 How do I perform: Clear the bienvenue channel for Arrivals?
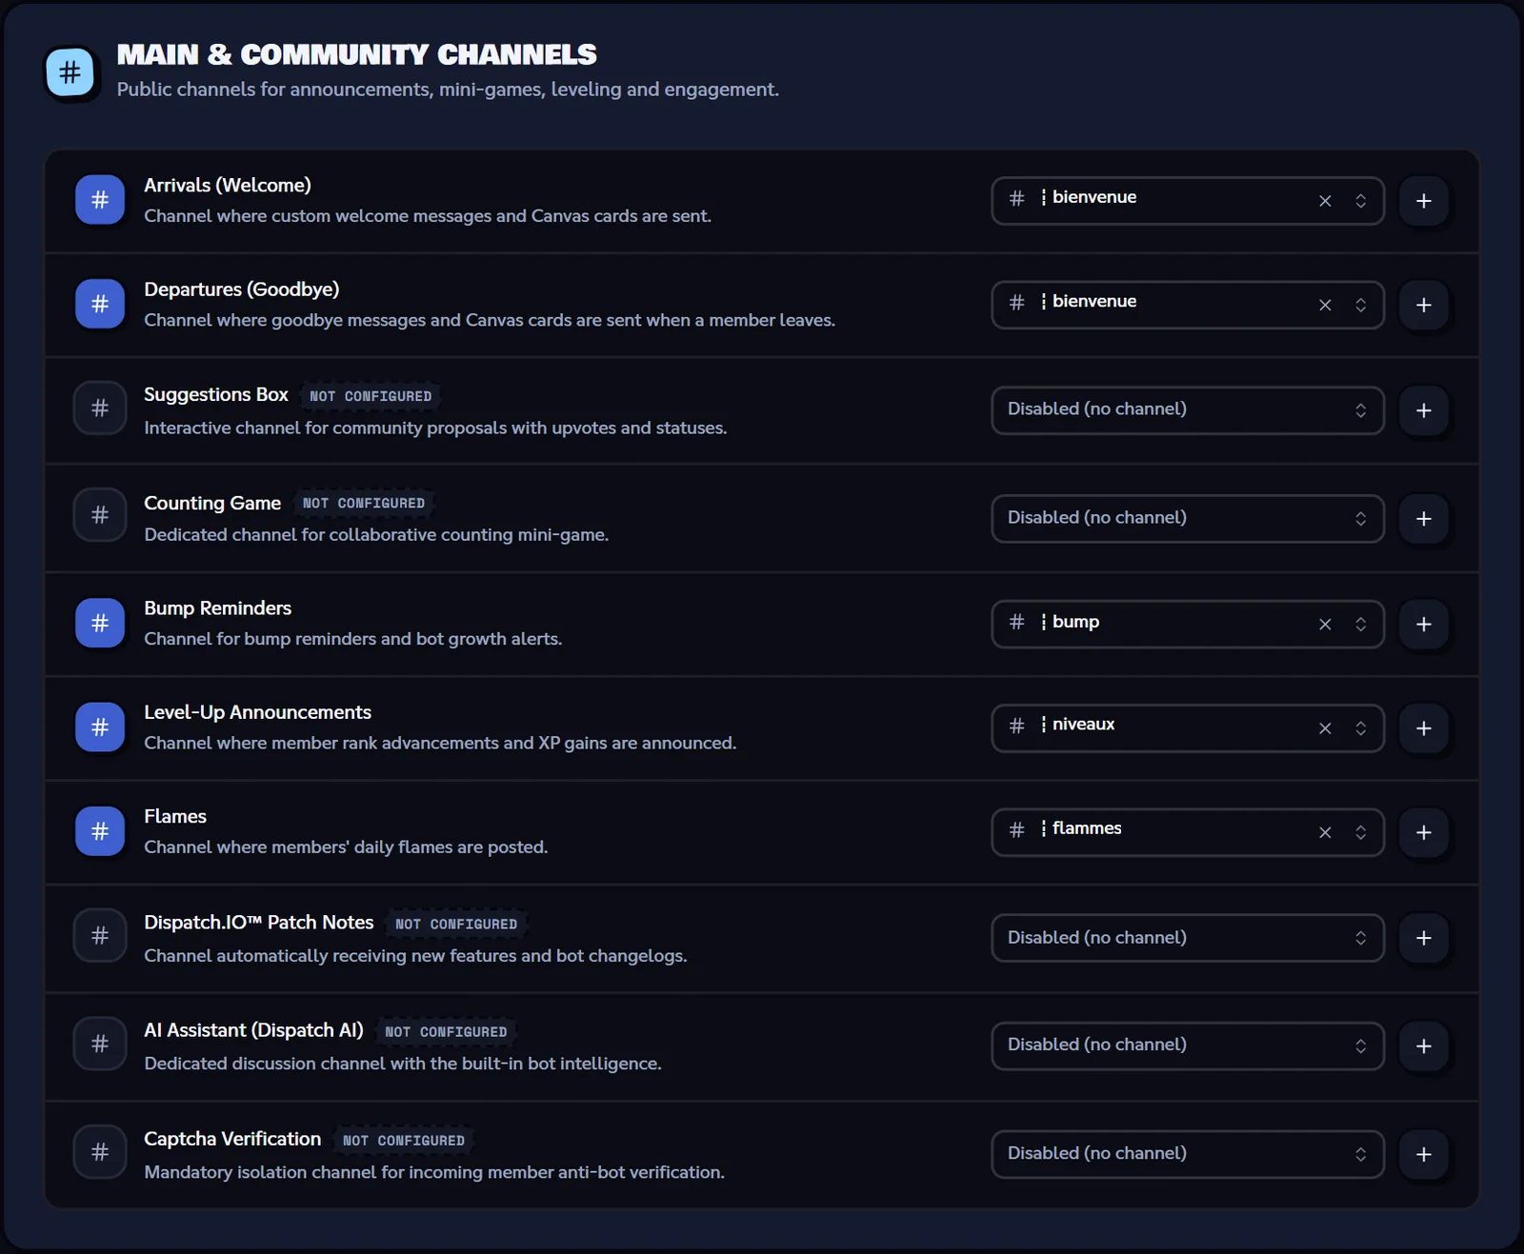pos(1325,201)
